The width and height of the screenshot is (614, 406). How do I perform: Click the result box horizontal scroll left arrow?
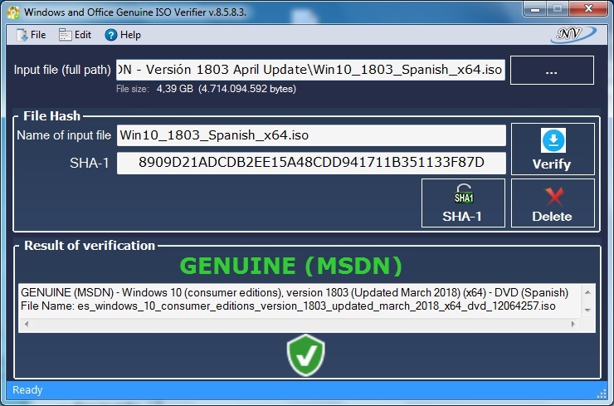[24, 324]
